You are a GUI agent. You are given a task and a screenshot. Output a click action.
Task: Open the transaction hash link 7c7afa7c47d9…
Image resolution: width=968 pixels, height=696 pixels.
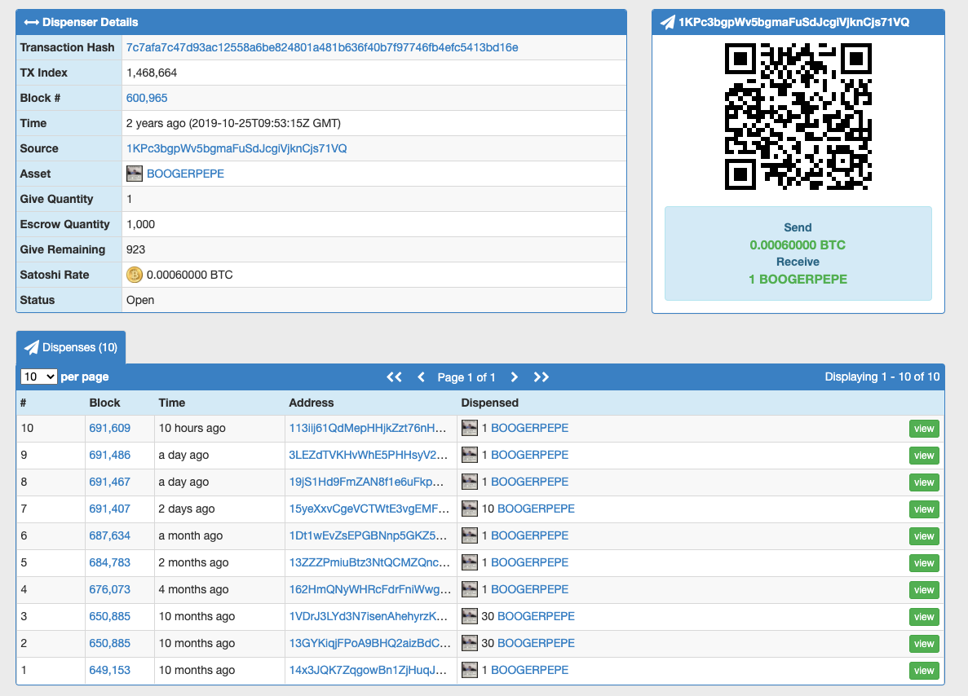point(321,47)
